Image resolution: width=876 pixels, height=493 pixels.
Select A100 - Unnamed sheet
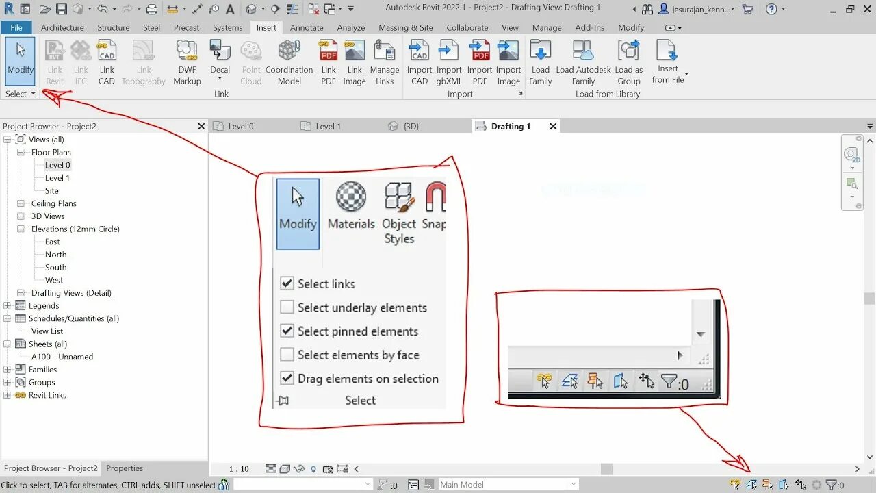click(62, 357)
